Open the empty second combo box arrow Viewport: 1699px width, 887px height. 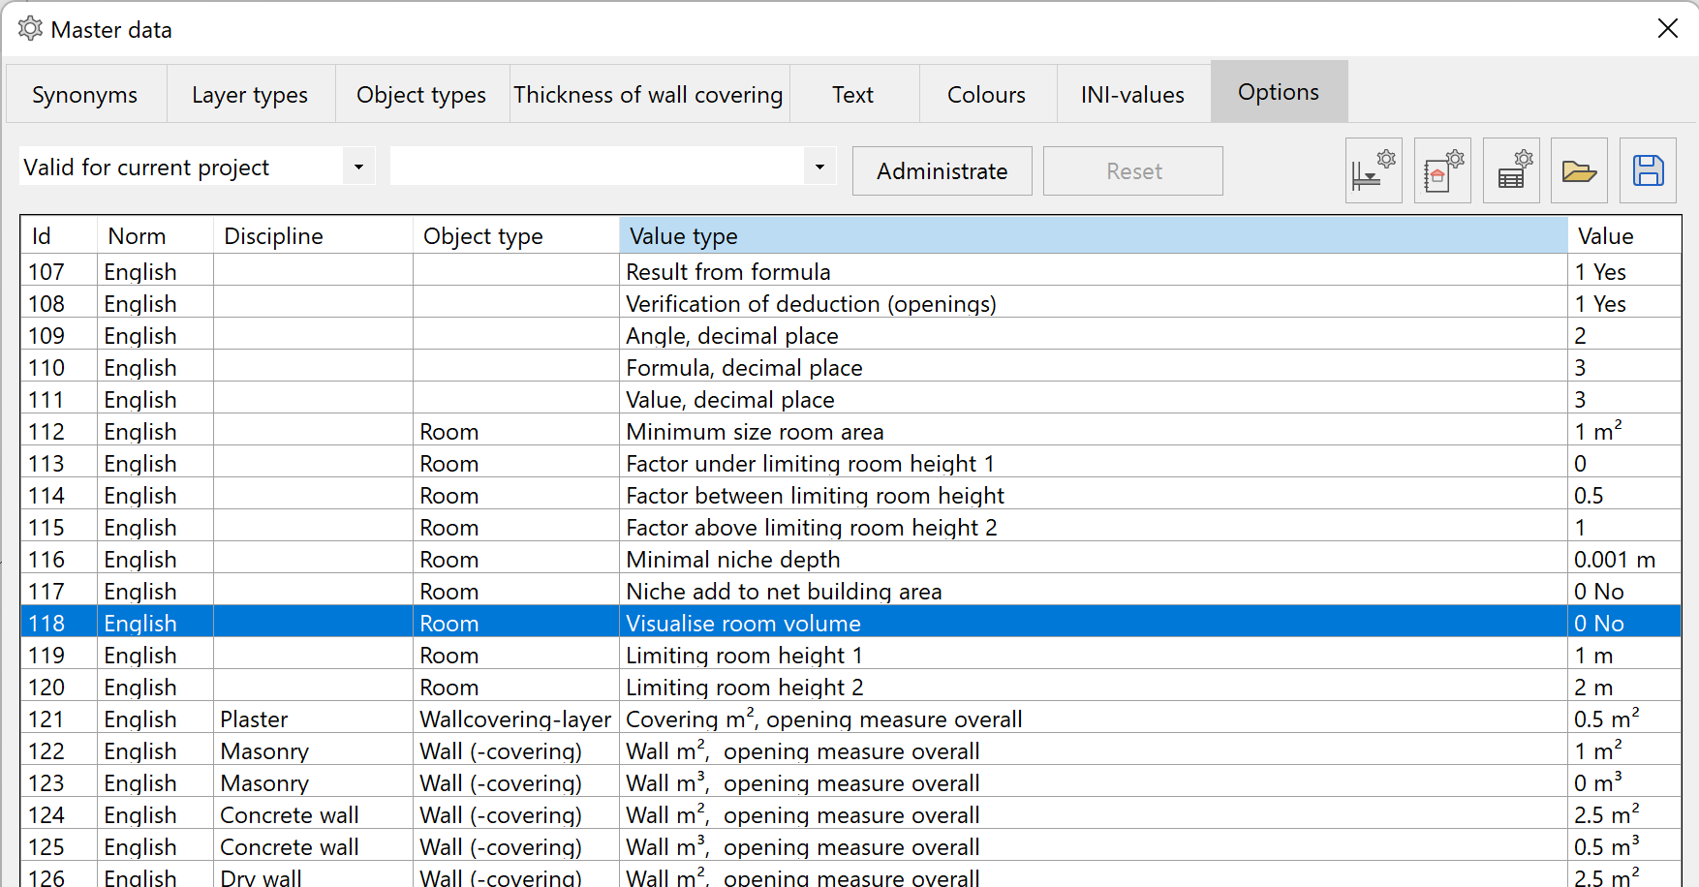pos(819,167)
